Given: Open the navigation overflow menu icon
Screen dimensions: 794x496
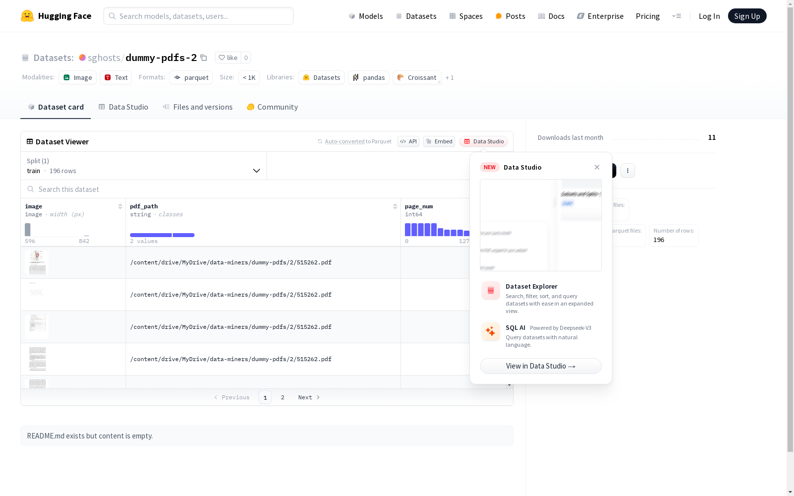Looking at the screenshot, I should click(x=676, y=16).
